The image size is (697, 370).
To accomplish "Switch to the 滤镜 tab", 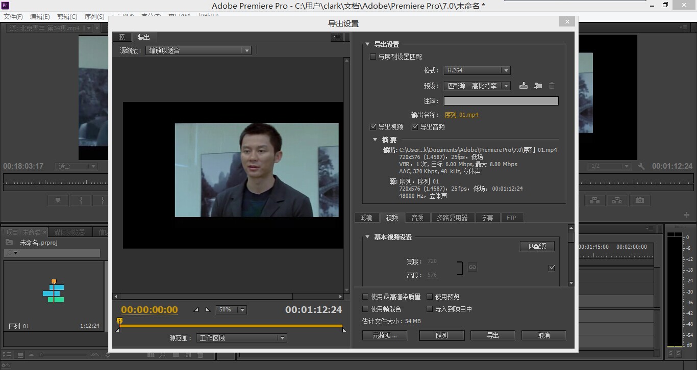I will pos(367,218).
